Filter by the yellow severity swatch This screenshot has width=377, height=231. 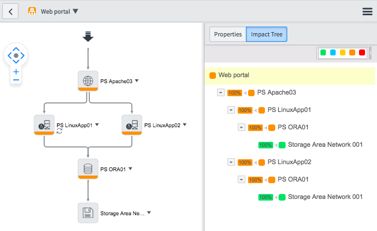point(343,52)
